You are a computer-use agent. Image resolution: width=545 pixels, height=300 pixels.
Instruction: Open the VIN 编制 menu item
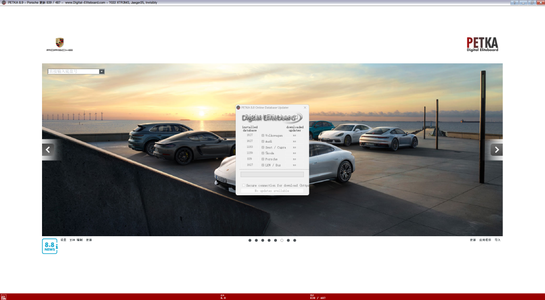pos(76,240)
